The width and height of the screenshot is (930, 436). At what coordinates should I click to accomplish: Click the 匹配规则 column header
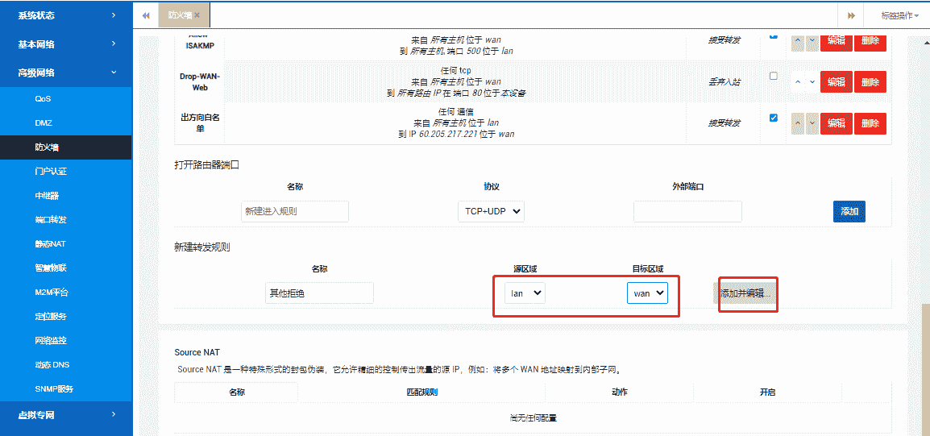coord(421,392)
